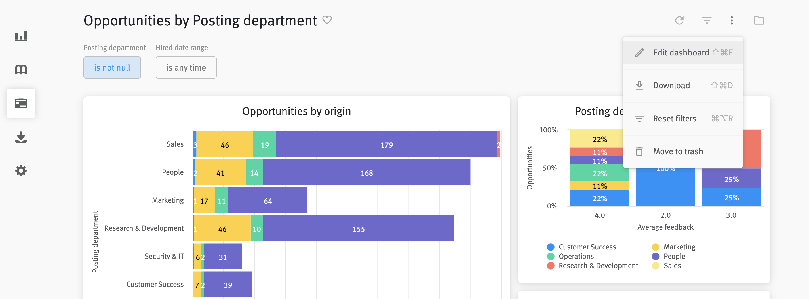
Task: Select Move to trash
Action: coord(678,151)
